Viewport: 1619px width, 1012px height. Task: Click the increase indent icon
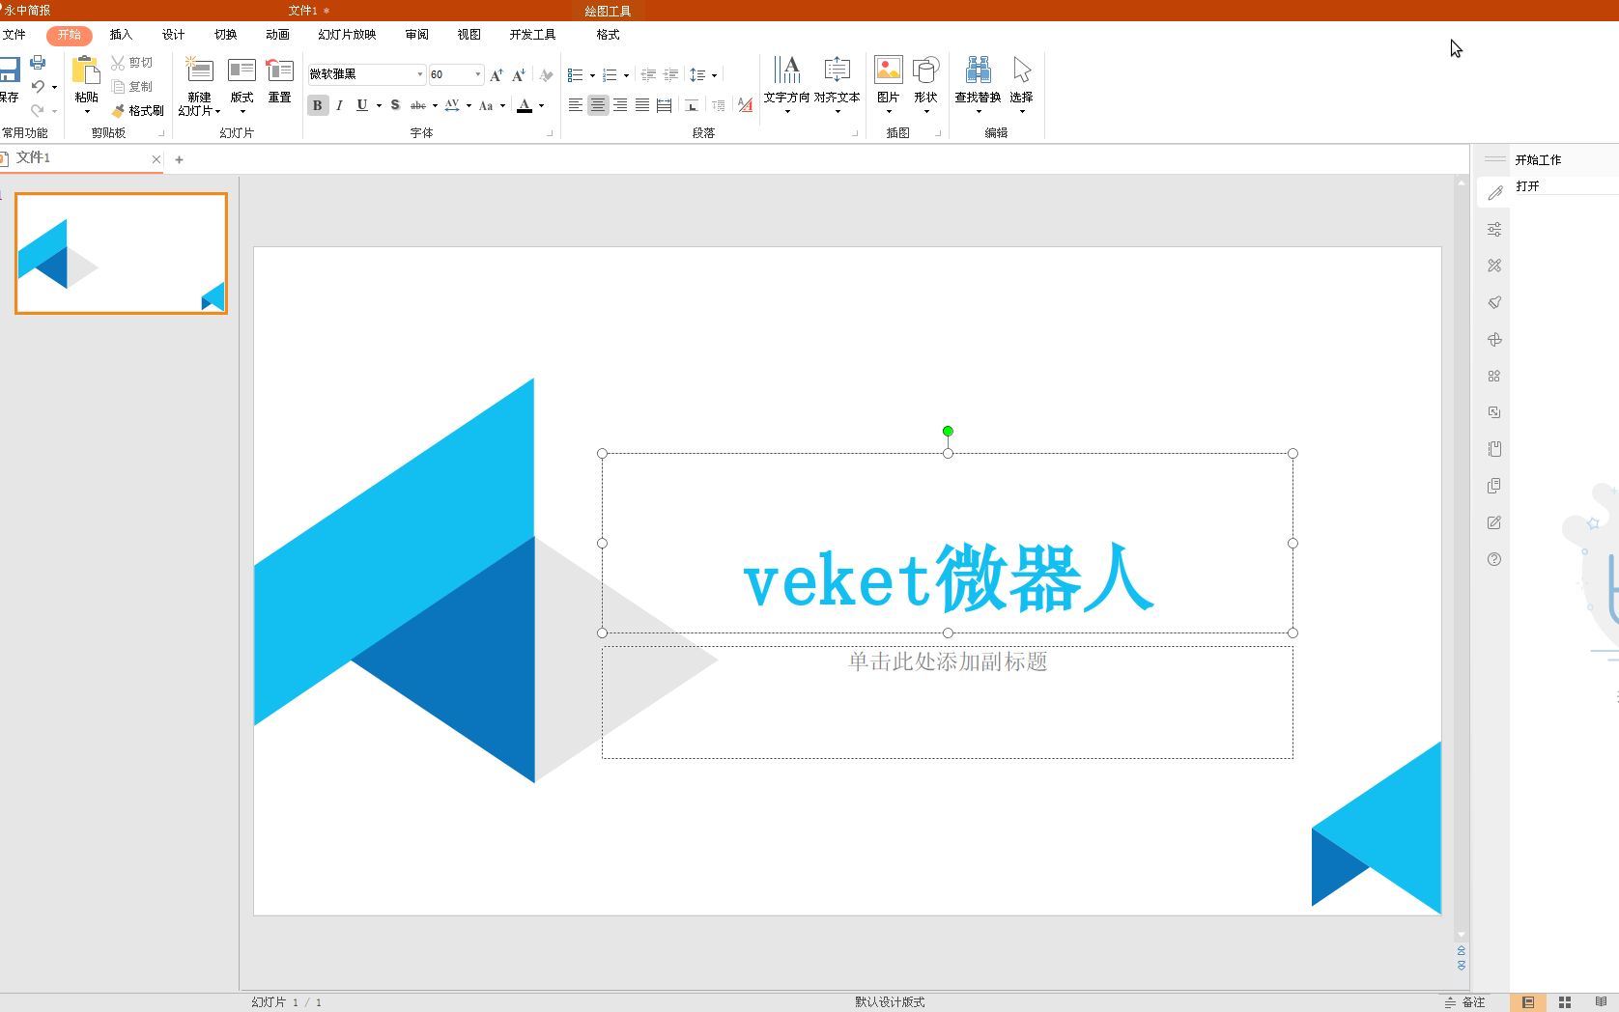pos(670,74)
